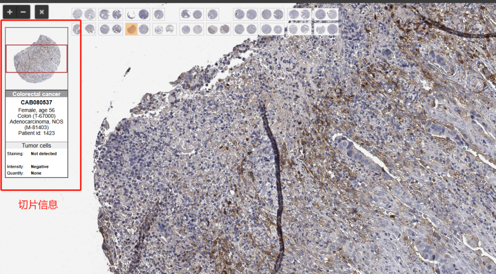Zoom in with the plus button

pos(10,12)
